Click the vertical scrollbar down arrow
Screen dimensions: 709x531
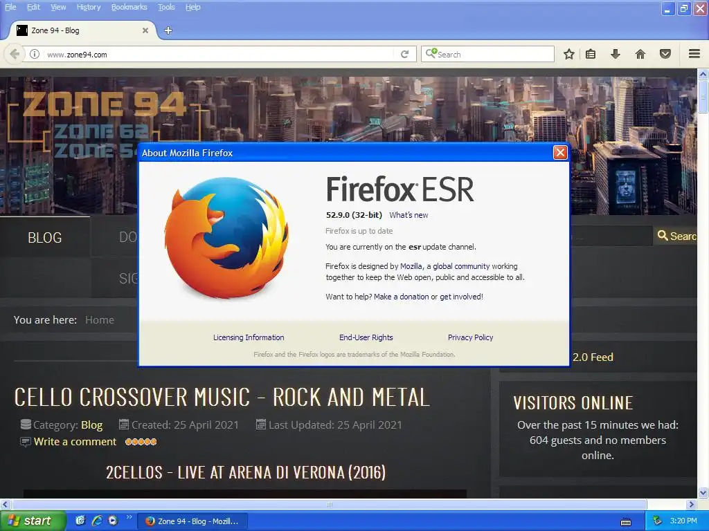(703, 492)
